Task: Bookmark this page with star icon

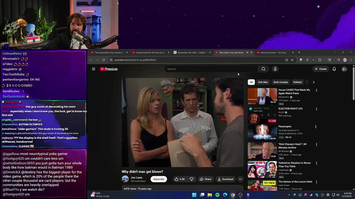Action: [292, 60]
